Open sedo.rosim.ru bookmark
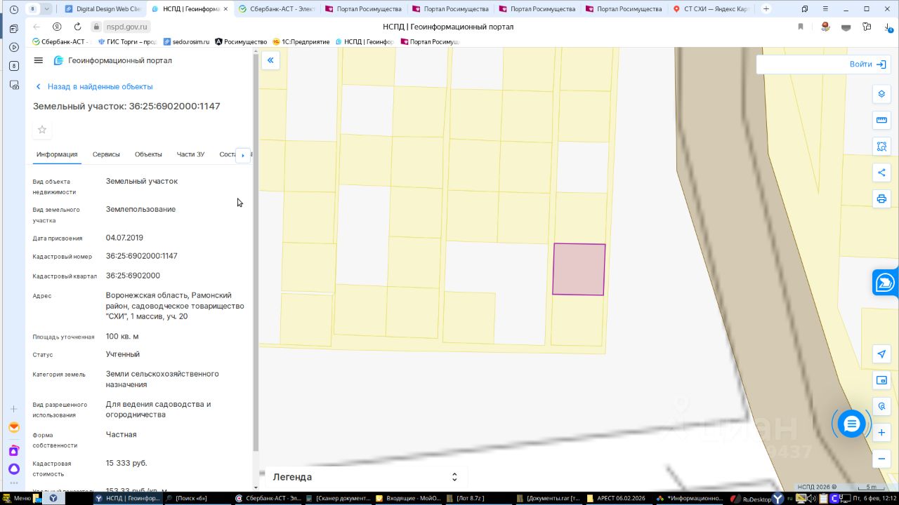This screenshot has width=899, height=505. point(186,42)
